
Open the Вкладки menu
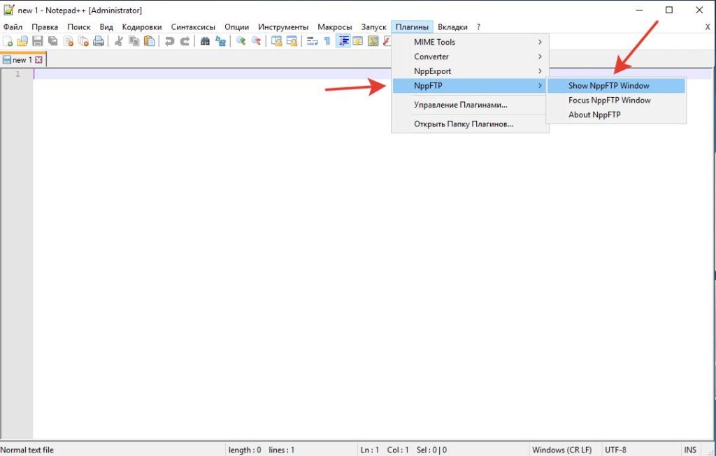452,27
